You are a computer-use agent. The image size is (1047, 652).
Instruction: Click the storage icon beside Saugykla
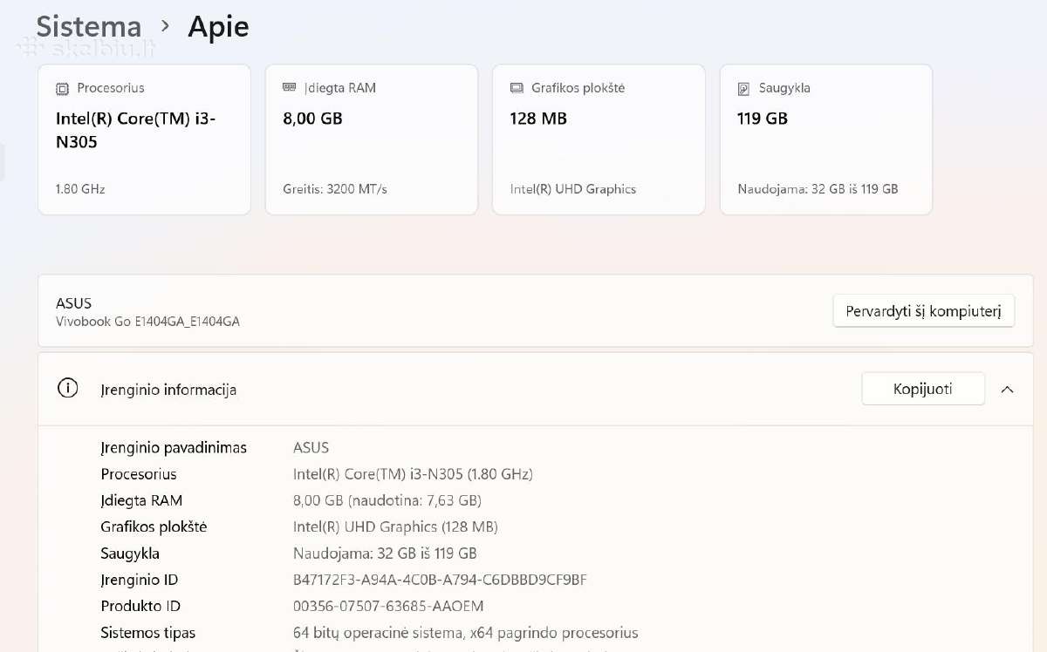(x=743, y=89)
